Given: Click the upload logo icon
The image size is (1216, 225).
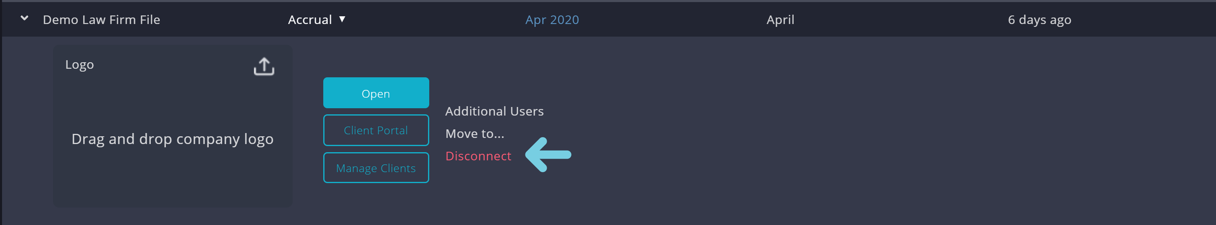Looking at the screenshot, I should pyautogui.click(x=264, y=66).
